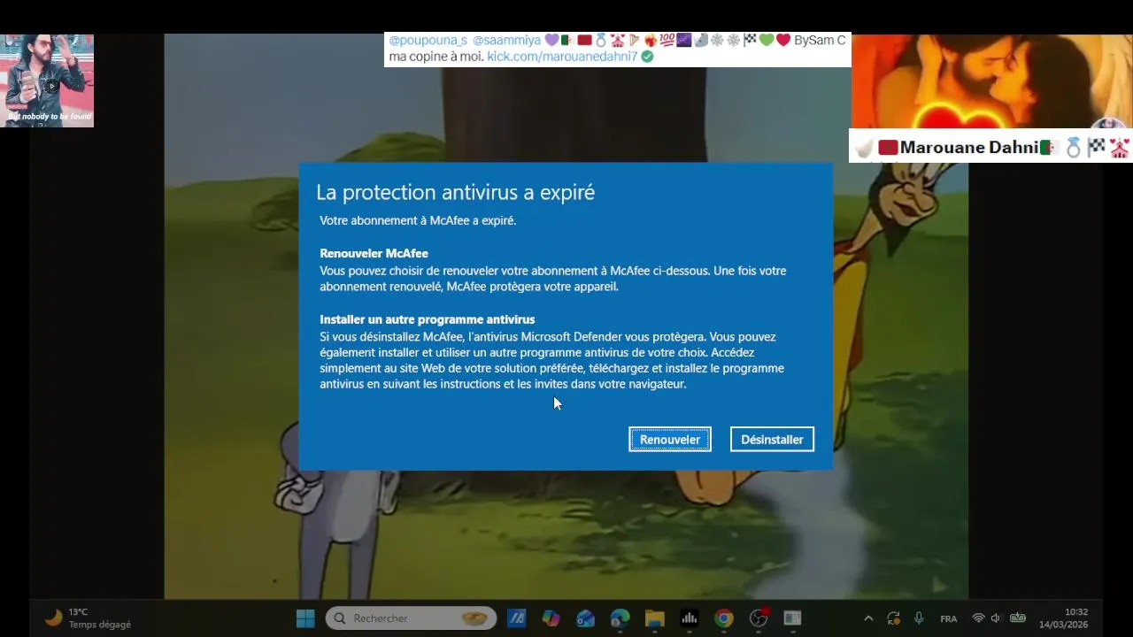Open the weather widget showing 13°C

pyautogui.click(x=87, y=618)
